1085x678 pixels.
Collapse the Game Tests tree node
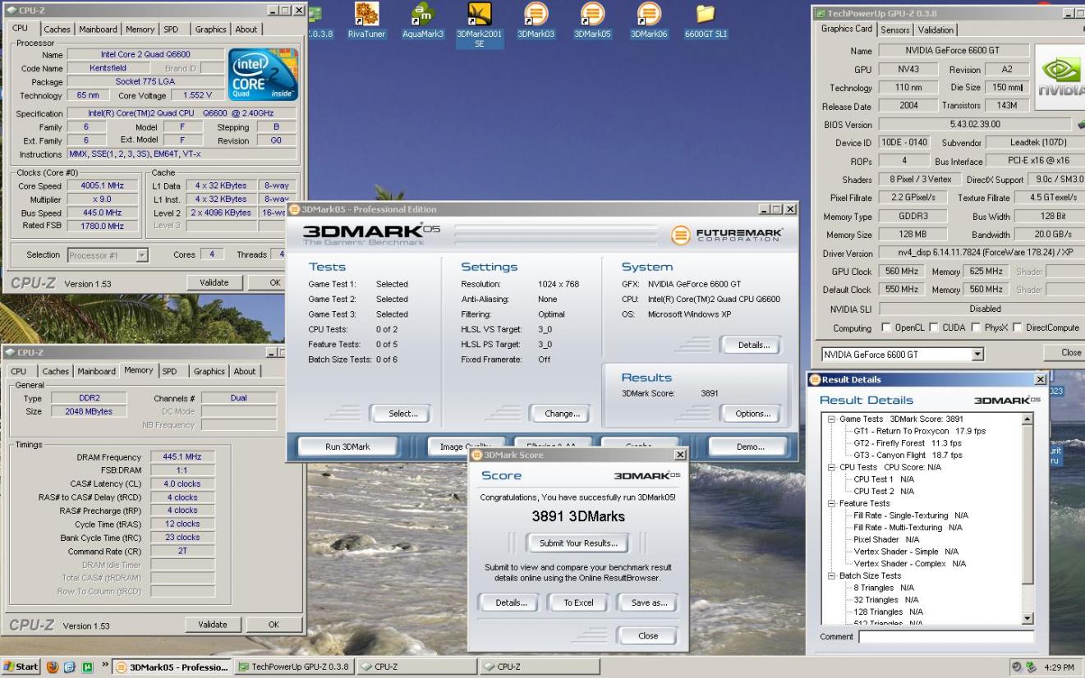click(831, 419)
